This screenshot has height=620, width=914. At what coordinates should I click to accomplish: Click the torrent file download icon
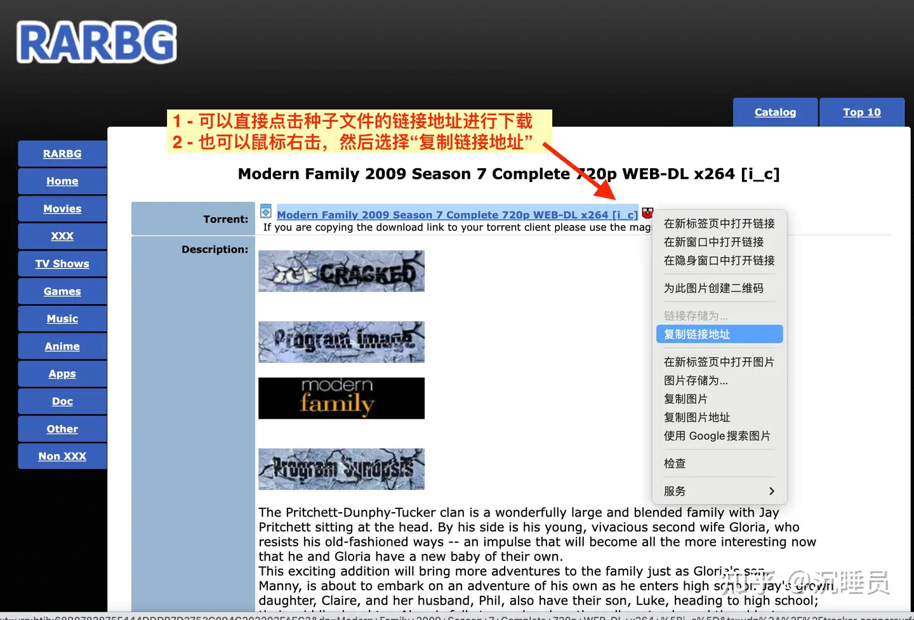pos(266,211)
